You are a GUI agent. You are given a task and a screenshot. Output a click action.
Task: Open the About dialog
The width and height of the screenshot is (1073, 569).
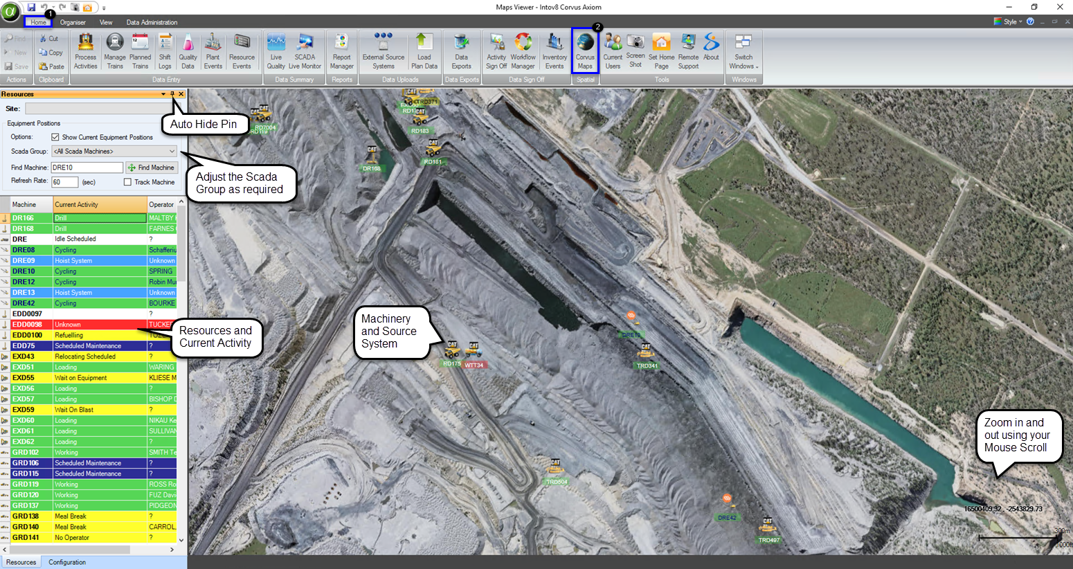click(x=712, y=47)
